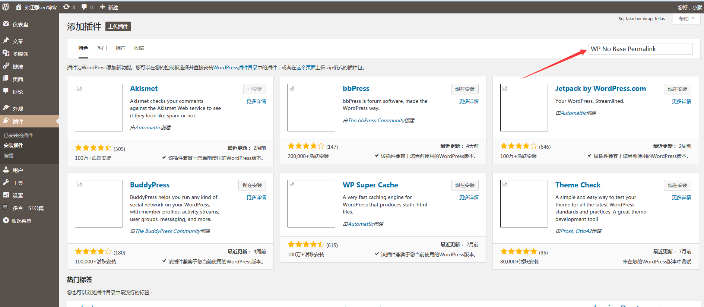The image size is (704, 307).
Task: Open 仪表盘 dashboard icon in sidebar
Action: click(x=6, y=24)
